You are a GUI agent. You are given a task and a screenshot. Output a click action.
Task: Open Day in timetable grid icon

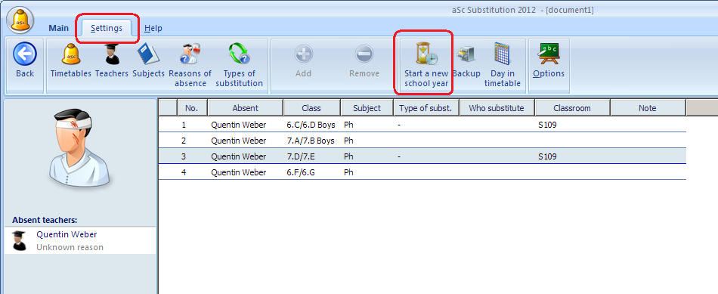point(503,54)
